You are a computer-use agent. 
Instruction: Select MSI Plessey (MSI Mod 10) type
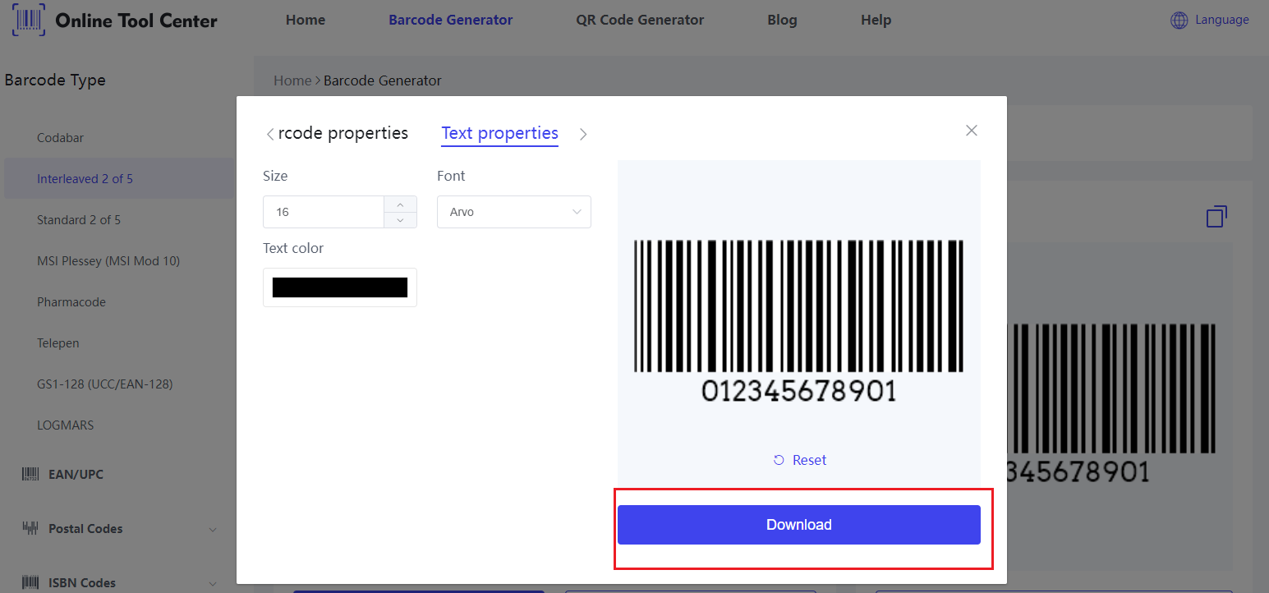108,261
